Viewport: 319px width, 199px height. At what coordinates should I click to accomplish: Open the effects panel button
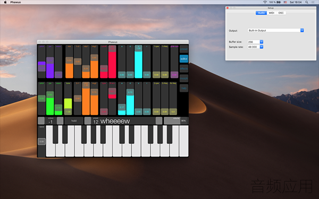coord(184,68)
